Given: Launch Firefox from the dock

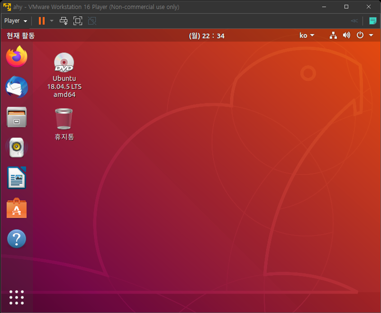Looking at the screenshot, I should click(x=17, y=56).
